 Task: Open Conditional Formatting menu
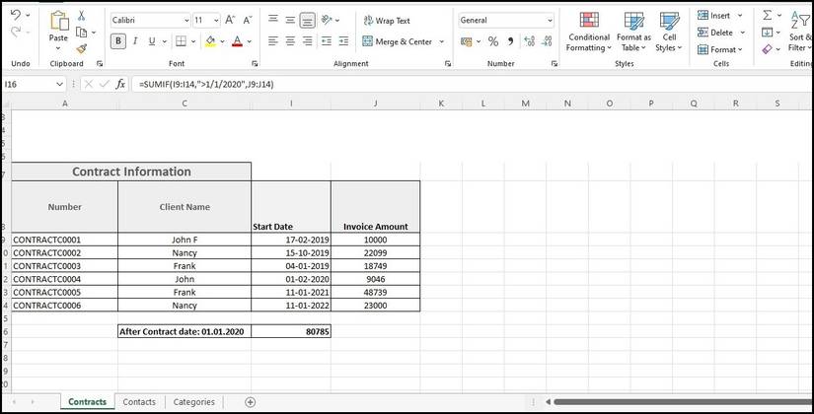[x=589, y=32]
